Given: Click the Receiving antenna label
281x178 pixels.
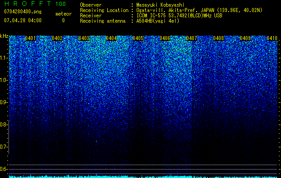Looking at the screenshot, I should (x=103, y=21).
